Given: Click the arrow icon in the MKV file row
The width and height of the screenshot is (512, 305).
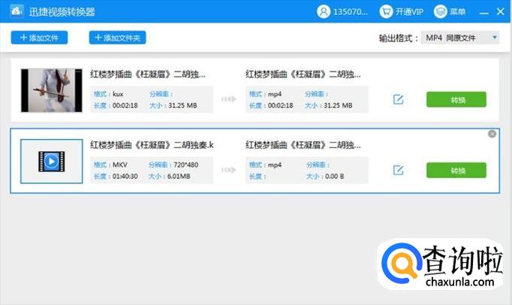Looking at the screenshot, I should 228,171.
